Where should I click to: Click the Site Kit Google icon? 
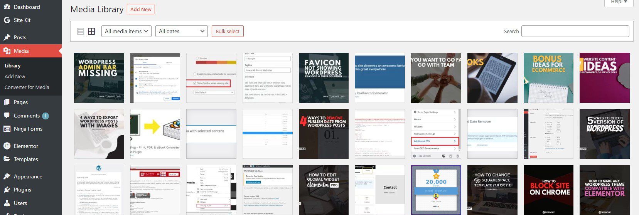7,20
